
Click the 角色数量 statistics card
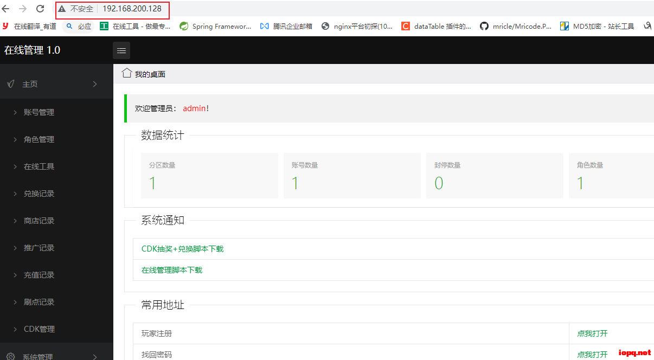(611, 176)
